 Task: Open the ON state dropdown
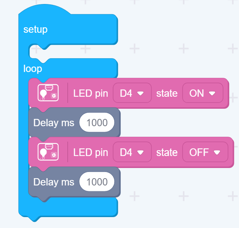click(x=203, y=93)
